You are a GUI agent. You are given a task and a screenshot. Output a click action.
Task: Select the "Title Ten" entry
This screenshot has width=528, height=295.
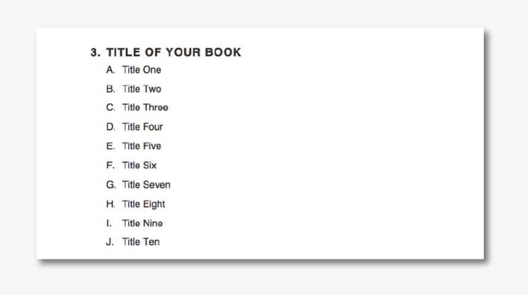141,242
